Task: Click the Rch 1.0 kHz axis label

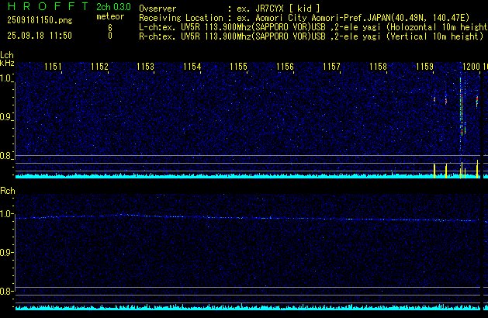Action: pos(7,213)
